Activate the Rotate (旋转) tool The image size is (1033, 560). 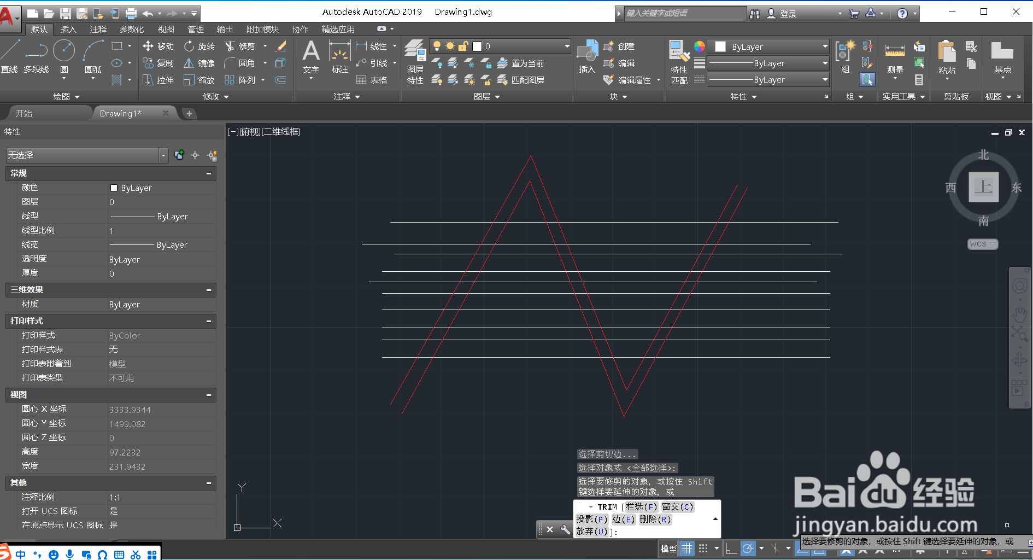pyautogui.click(x=199, y=46)
